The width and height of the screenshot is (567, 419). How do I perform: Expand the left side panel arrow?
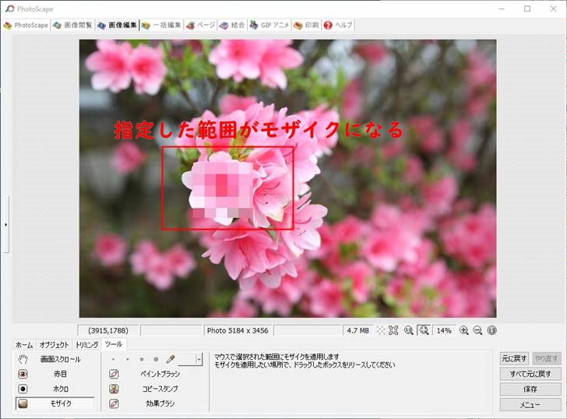(5, 224)
